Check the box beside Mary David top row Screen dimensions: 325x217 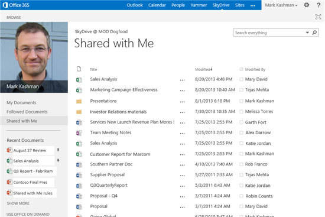click(x=241, y=79)
